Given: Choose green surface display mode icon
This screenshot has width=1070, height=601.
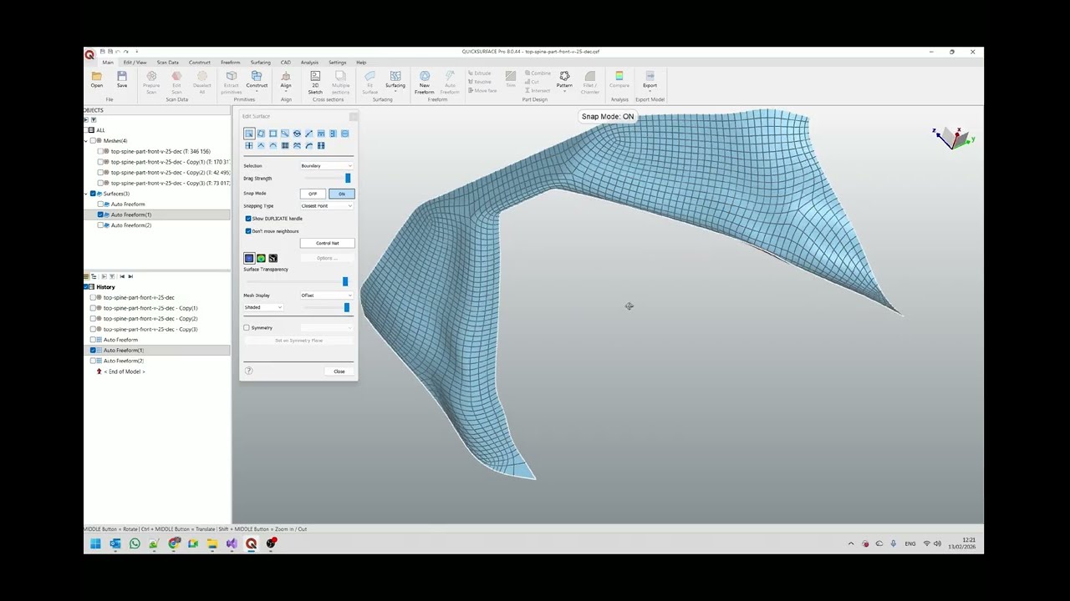Looking at the screenshot, I should click(x=261, y=258).
